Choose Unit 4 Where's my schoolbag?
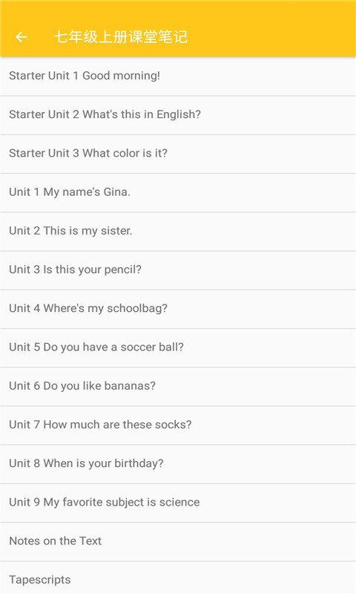 [x=178, y=309]
